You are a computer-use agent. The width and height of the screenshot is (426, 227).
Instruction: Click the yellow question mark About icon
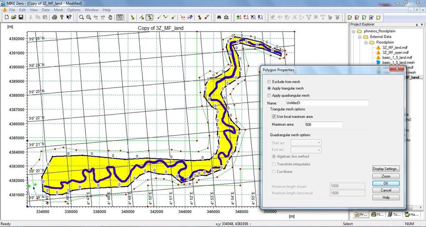62,17
